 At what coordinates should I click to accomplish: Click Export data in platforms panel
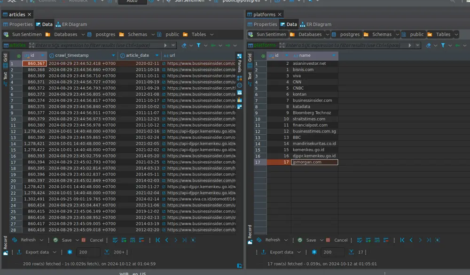pyautogui.click(x=278, y=252)
